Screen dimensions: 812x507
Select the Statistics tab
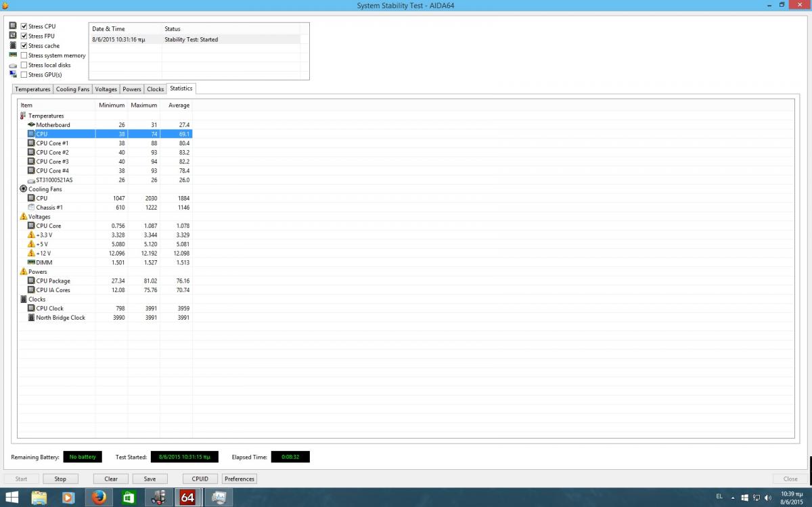(x=181, y=89)
